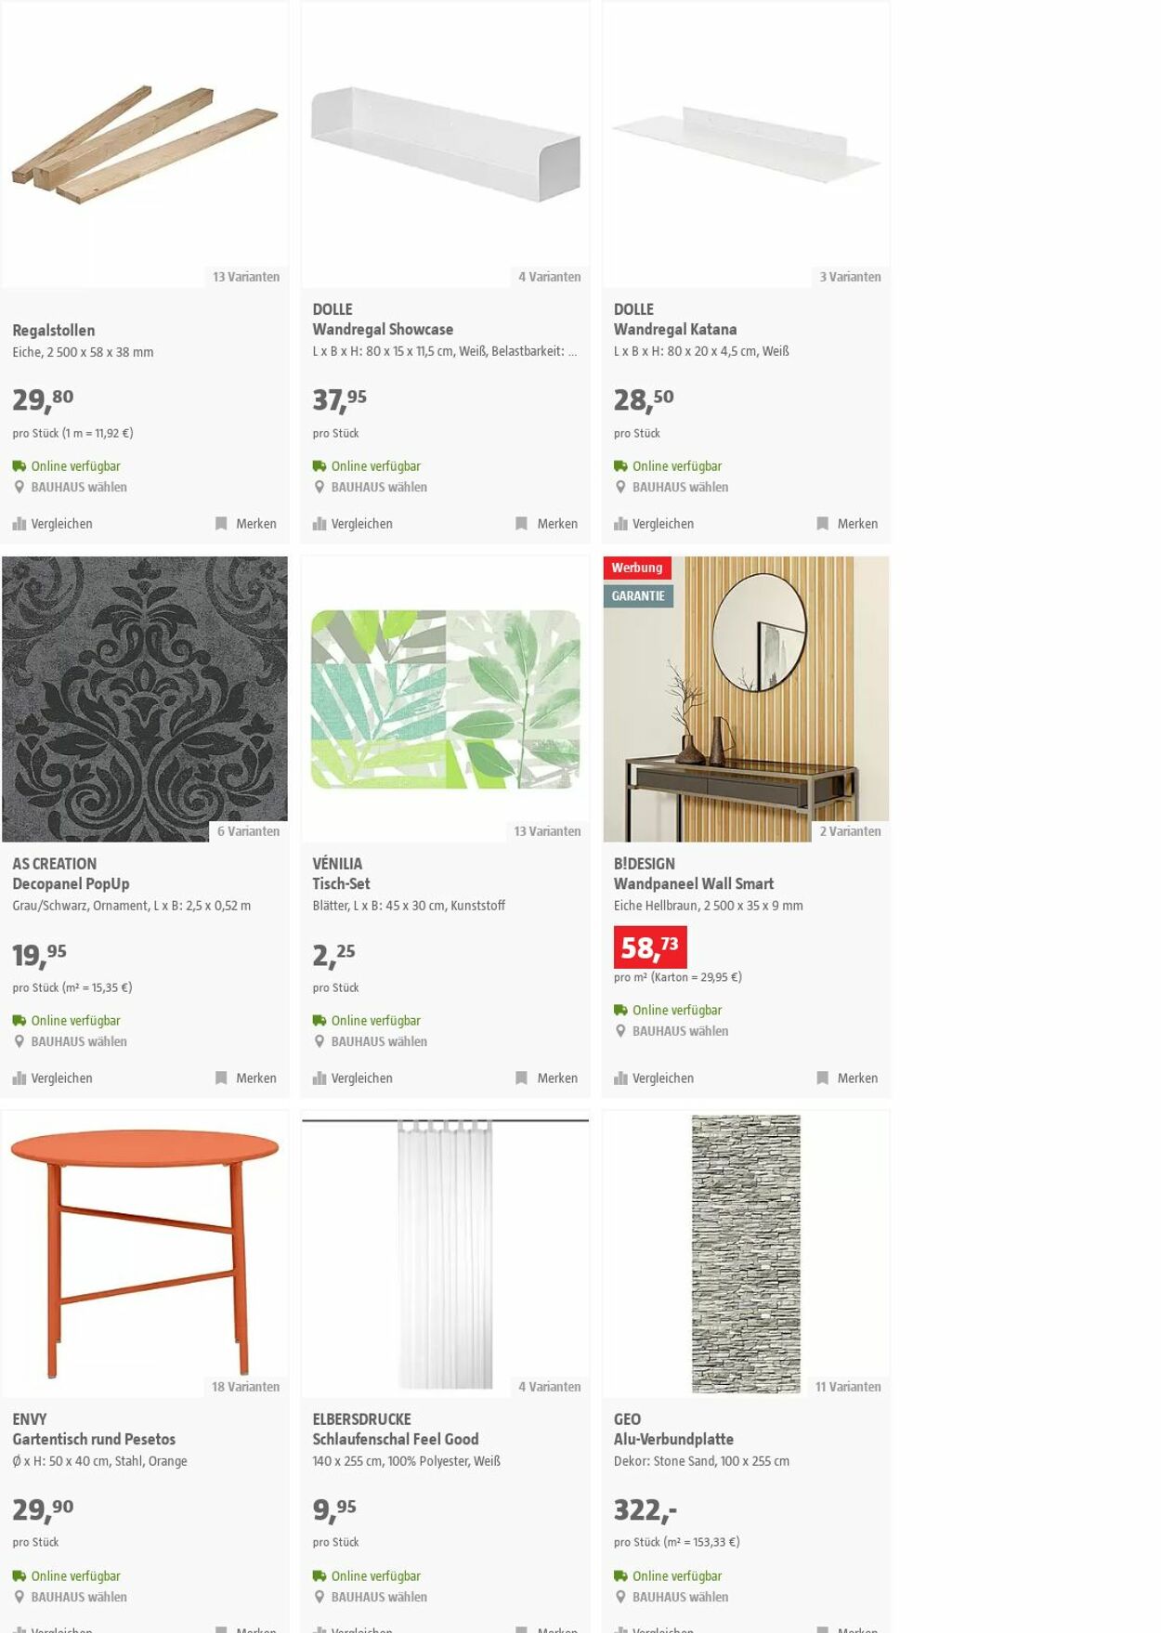Click location pin icon under Decopanel PopUp

(19, 1041)
